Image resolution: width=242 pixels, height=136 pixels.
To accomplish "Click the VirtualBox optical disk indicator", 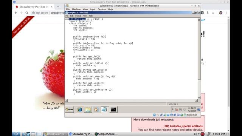I will click(x=158, y=115).
